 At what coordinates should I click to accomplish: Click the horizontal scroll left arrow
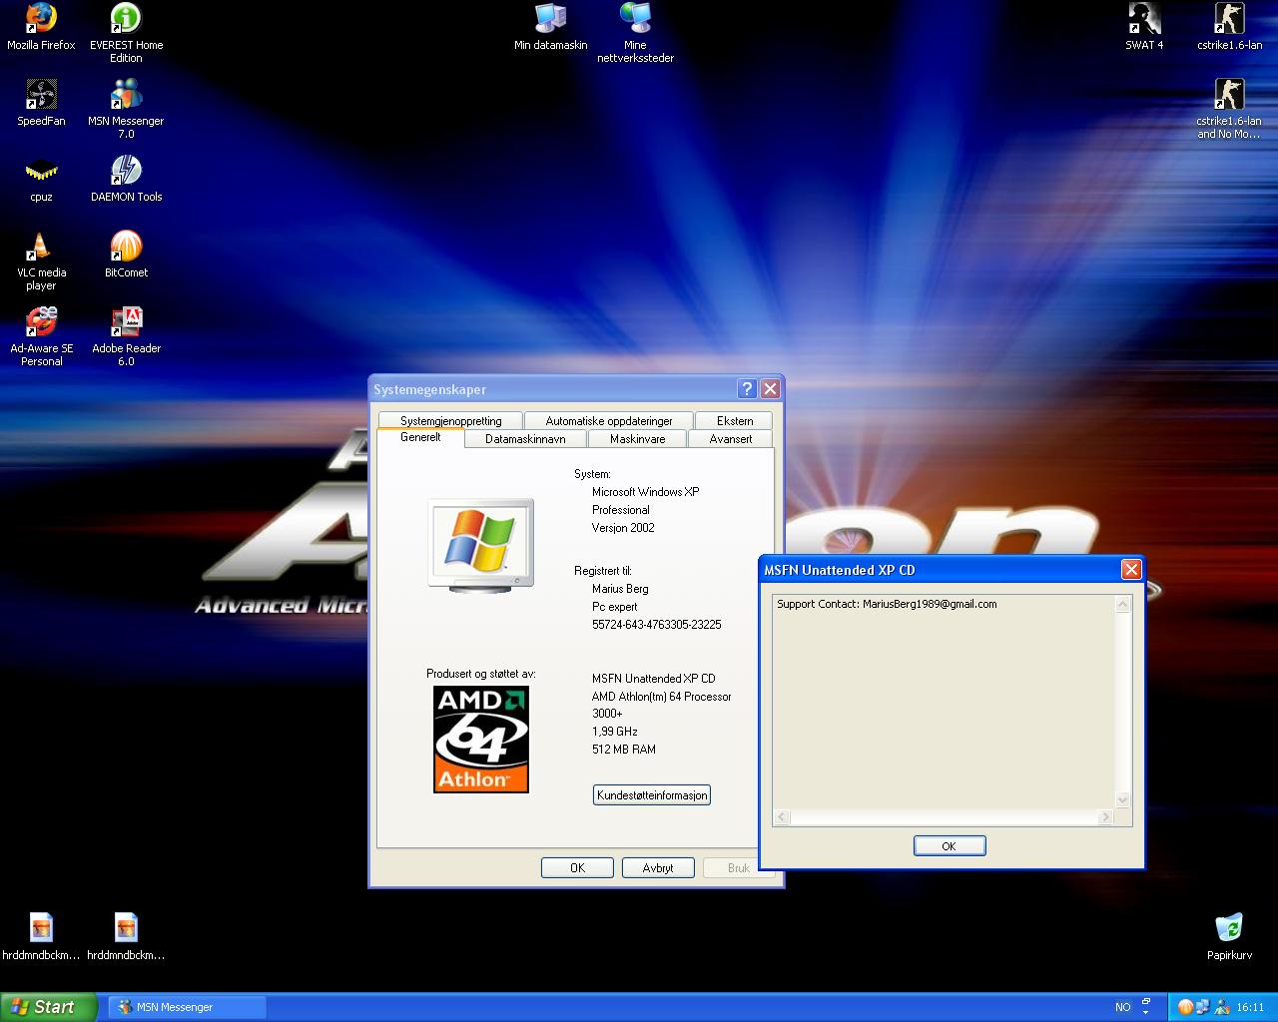[x=783, y=816]
